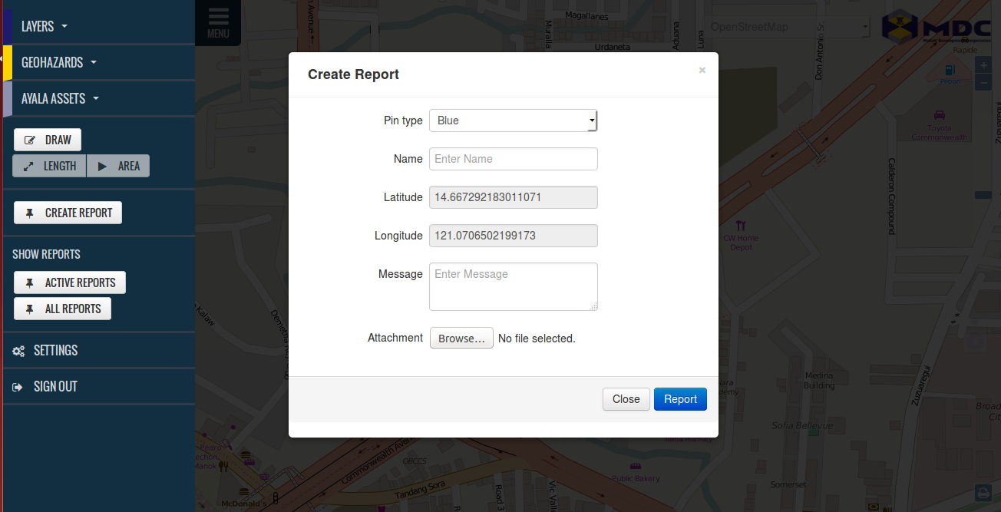Click SIGN OUT in the sidebar
This screenshot has height=512, width=1001.
(55, 386)
